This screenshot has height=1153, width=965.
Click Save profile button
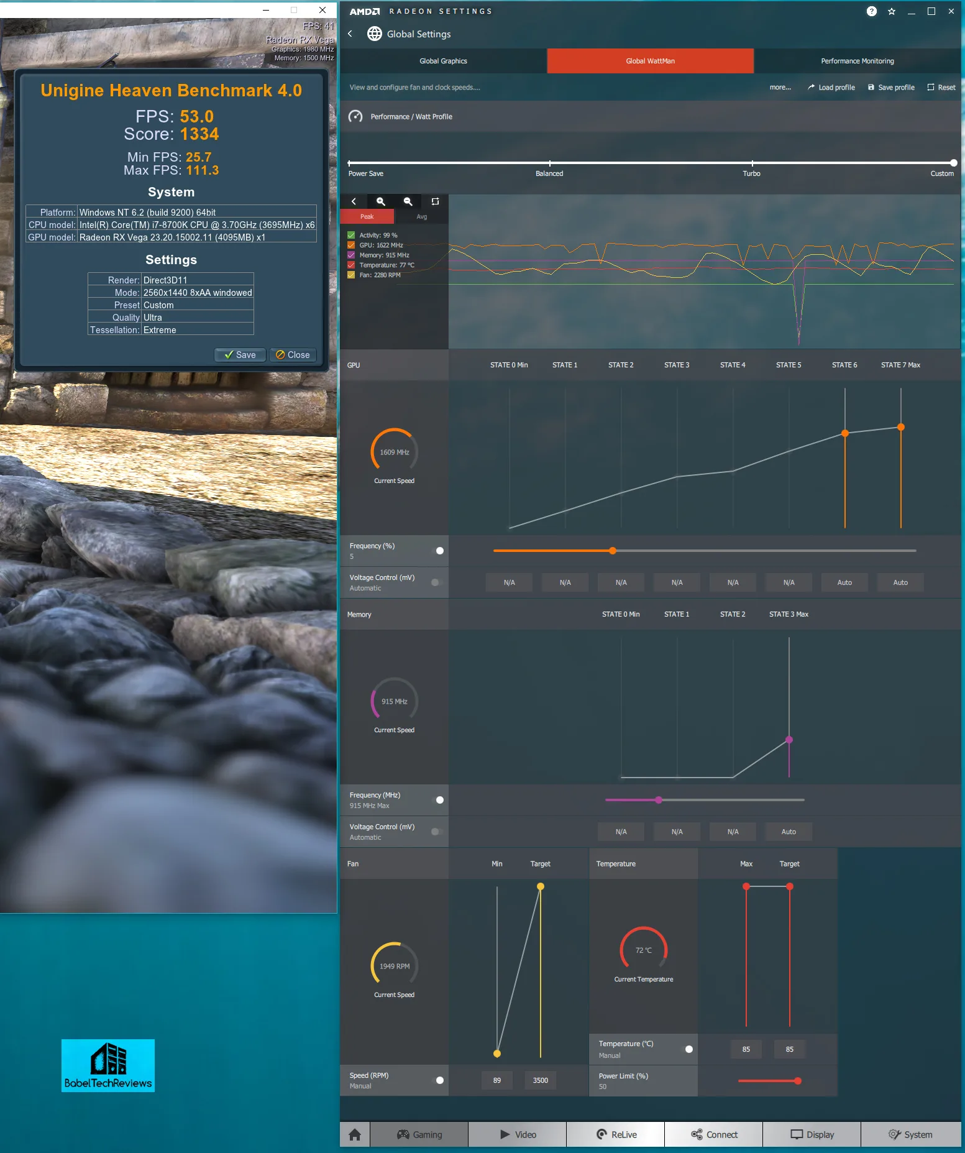coord(891,87)
